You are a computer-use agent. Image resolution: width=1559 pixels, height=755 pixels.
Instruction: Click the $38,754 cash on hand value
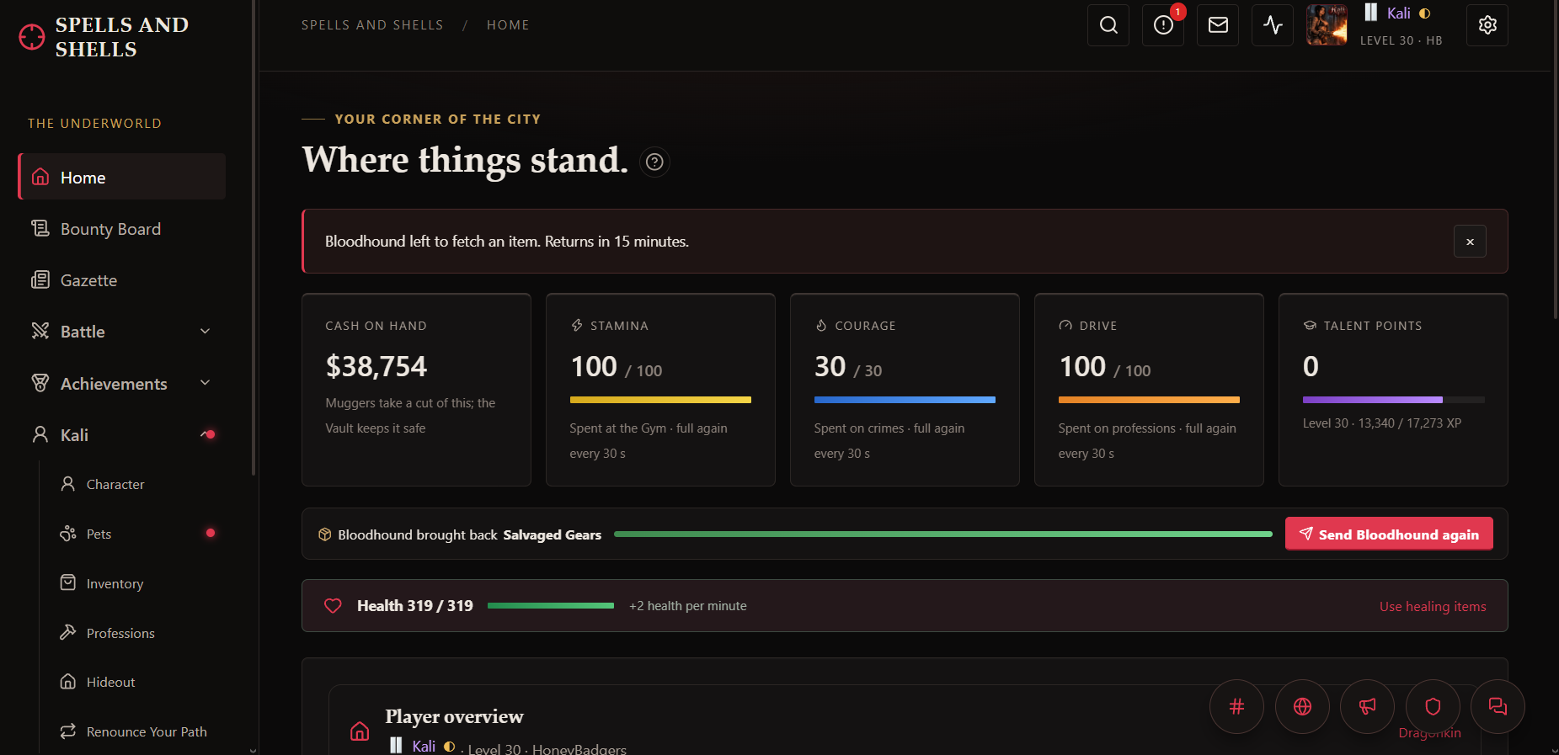point(376,366)
